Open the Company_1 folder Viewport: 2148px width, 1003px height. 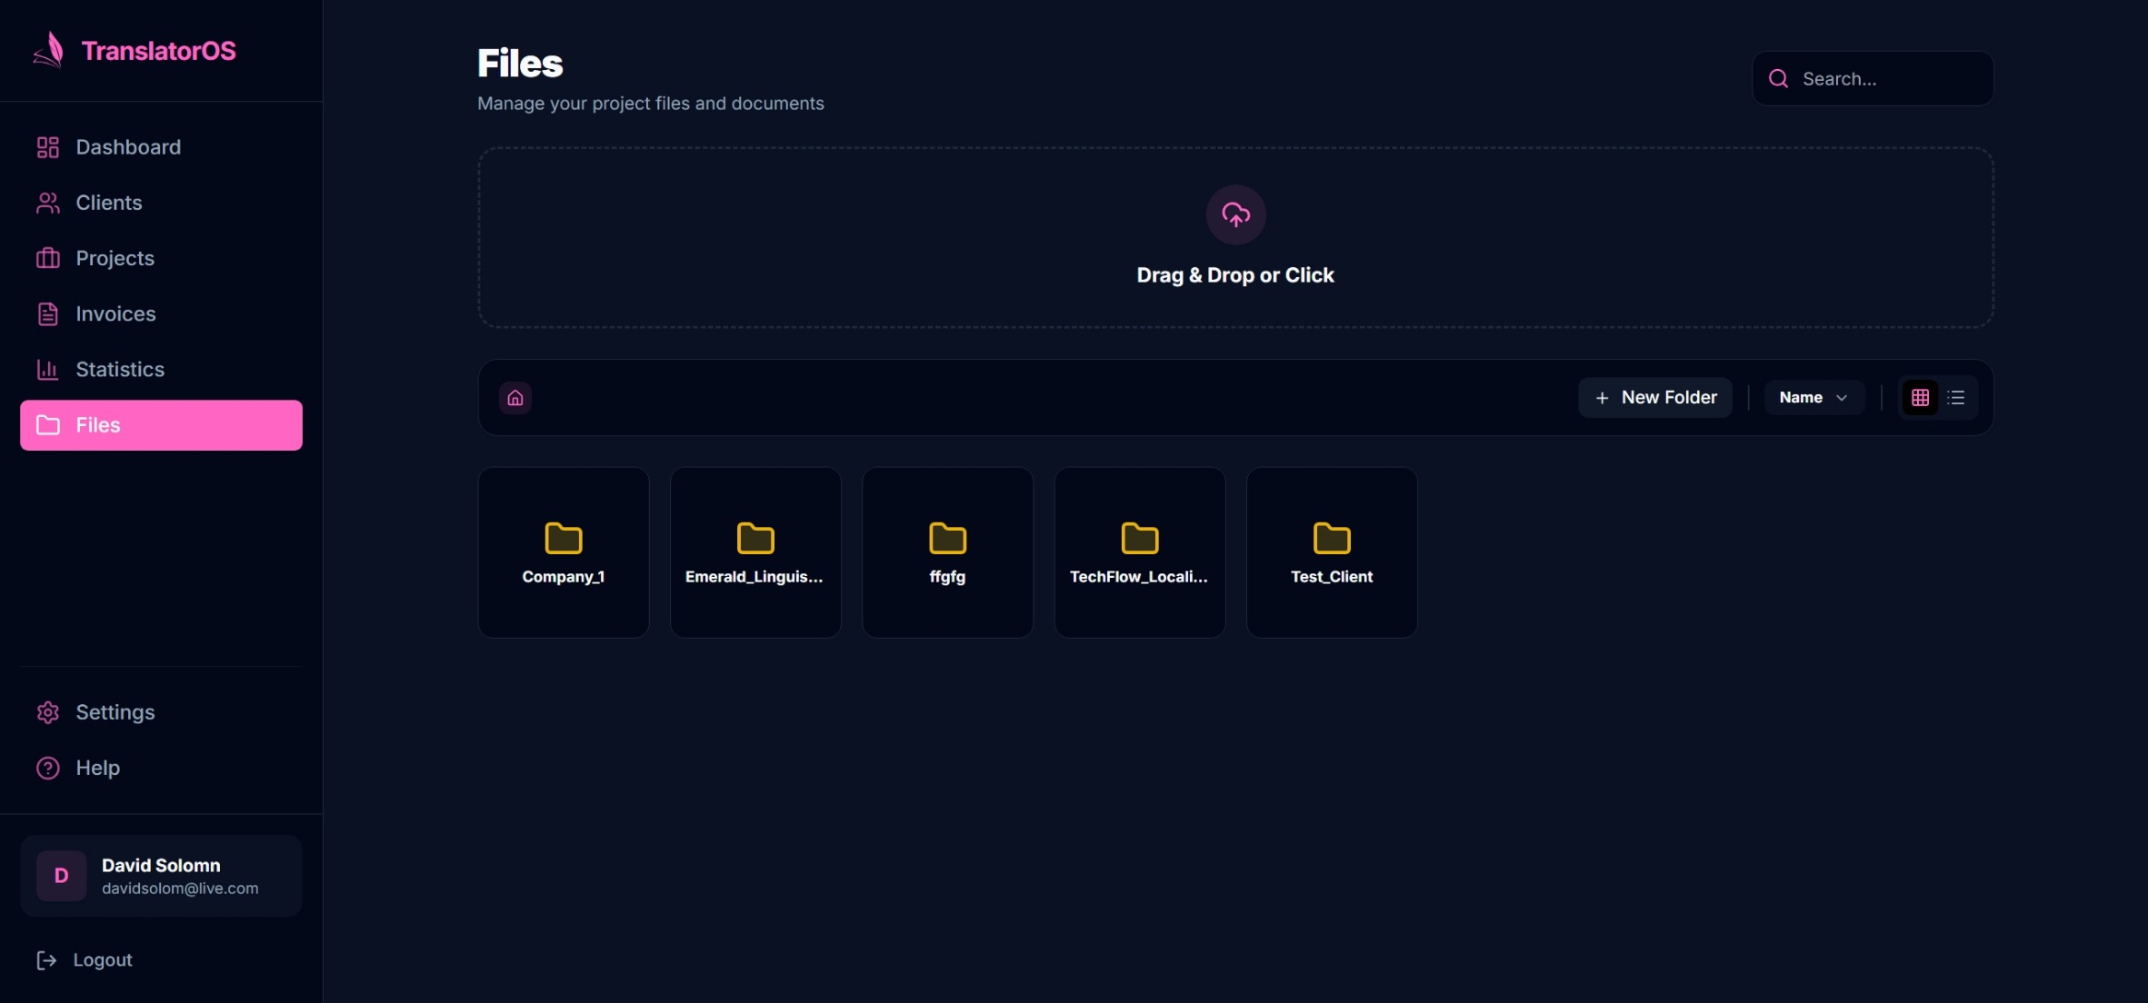(563, 551)
